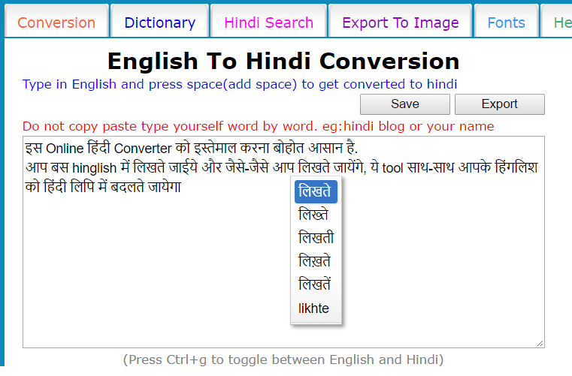Pick suggestion लिखती in dropdown

click(x=316, y=238)
